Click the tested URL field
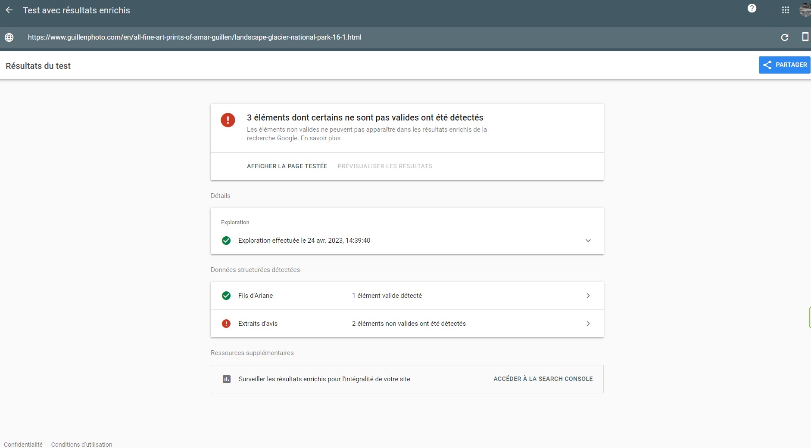 click(195, 37)
